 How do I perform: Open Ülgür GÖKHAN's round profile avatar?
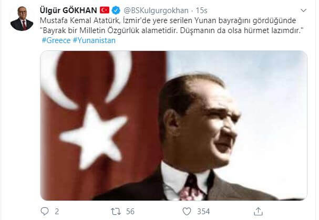22,19
